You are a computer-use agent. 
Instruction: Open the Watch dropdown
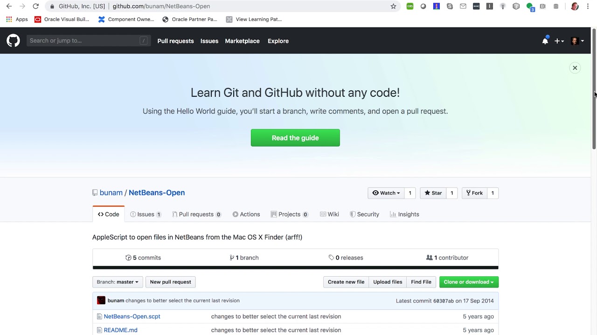pyautogui.click(x=386, y=193)
